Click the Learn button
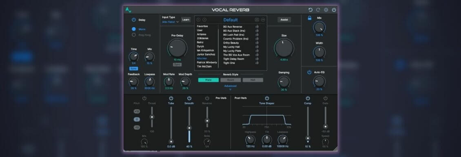This screenshot has width=461, height=157. [x=186, y=19]
